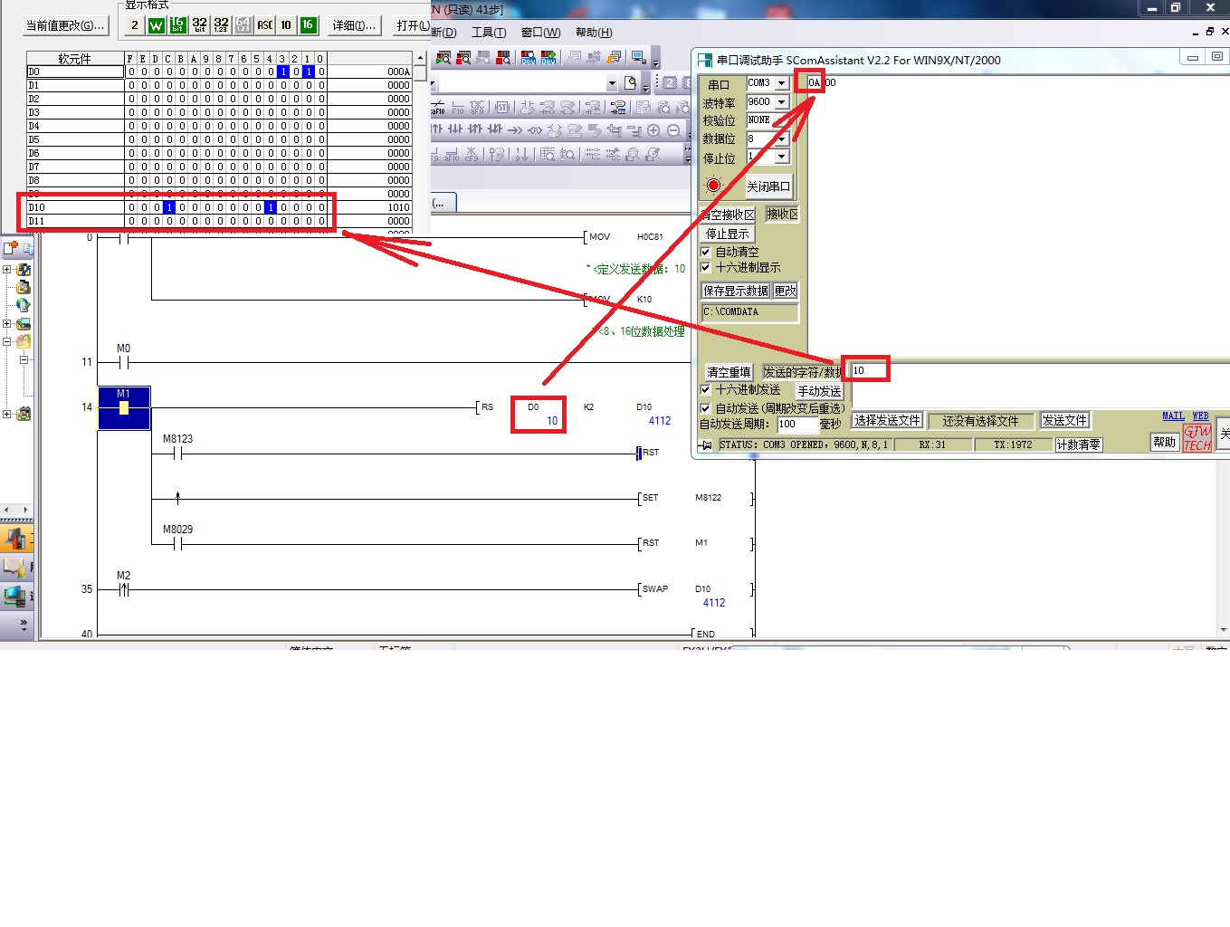Screen dimensions: 1230x927
Task: Click the zoom-in magnifier toolbar icon
Action: click(653, 130)
